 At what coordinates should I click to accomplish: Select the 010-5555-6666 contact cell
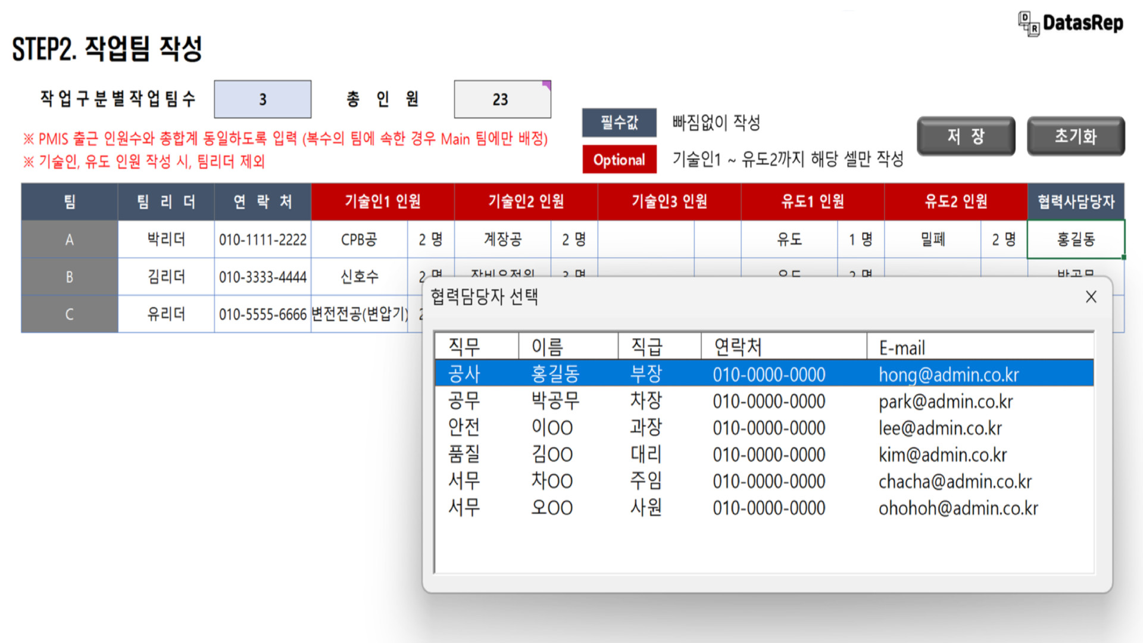click(263, 314)
